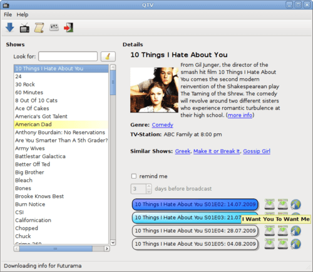Open globe web icon for S01E04 episode
Image resolution: width=313 pixels, height=272 pixels.
pos(296,231)
